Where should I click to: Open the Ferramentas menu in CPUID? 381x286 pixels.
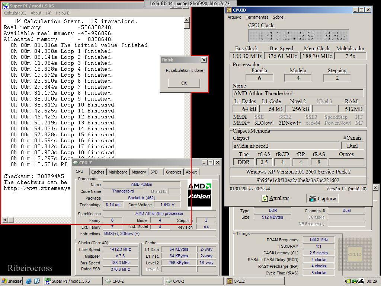[257, 17]
